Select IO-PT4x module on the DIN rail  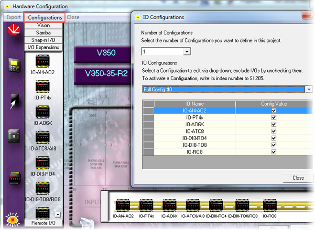tap(146, 206)
